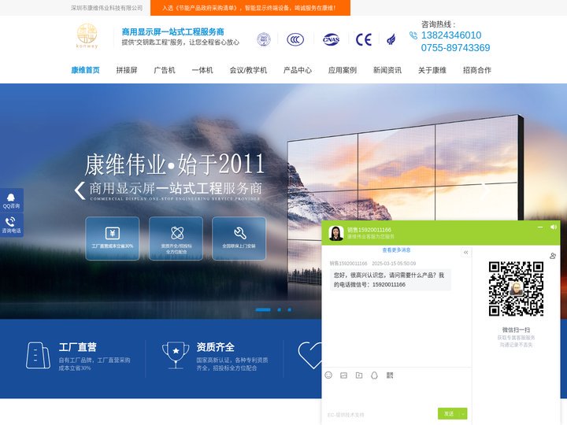Click the contact person icon in chat panel
The image size is (567, 425).
coord(553,256)
